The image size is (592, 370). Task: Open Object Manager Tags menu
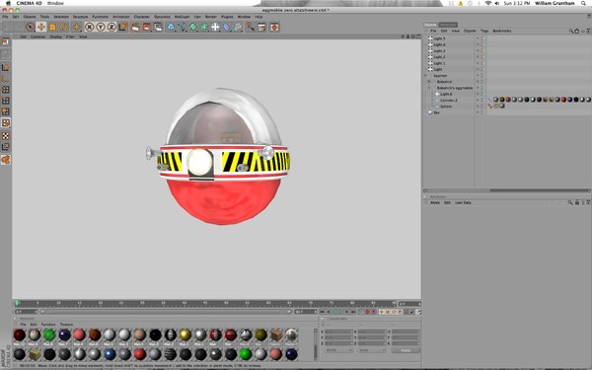click(x=484, y=31)
